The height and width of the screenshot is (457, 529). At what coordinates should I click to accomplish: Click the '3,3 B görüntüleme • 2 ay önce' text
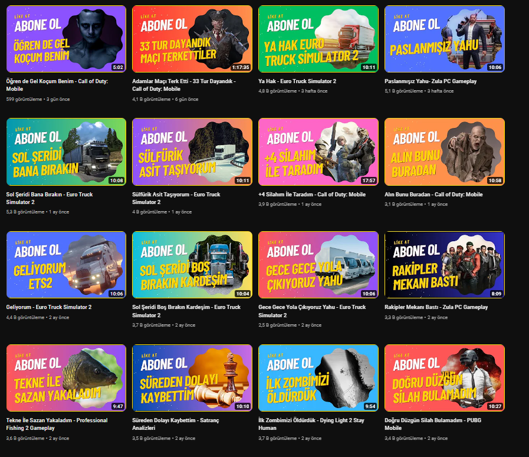point(416,317)
